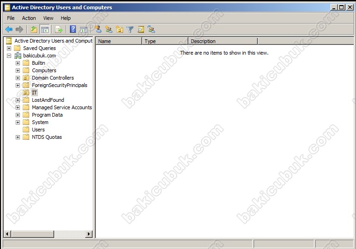Expand the Saved Queries node
356x249 pixels.
click(x=9, y=48)
